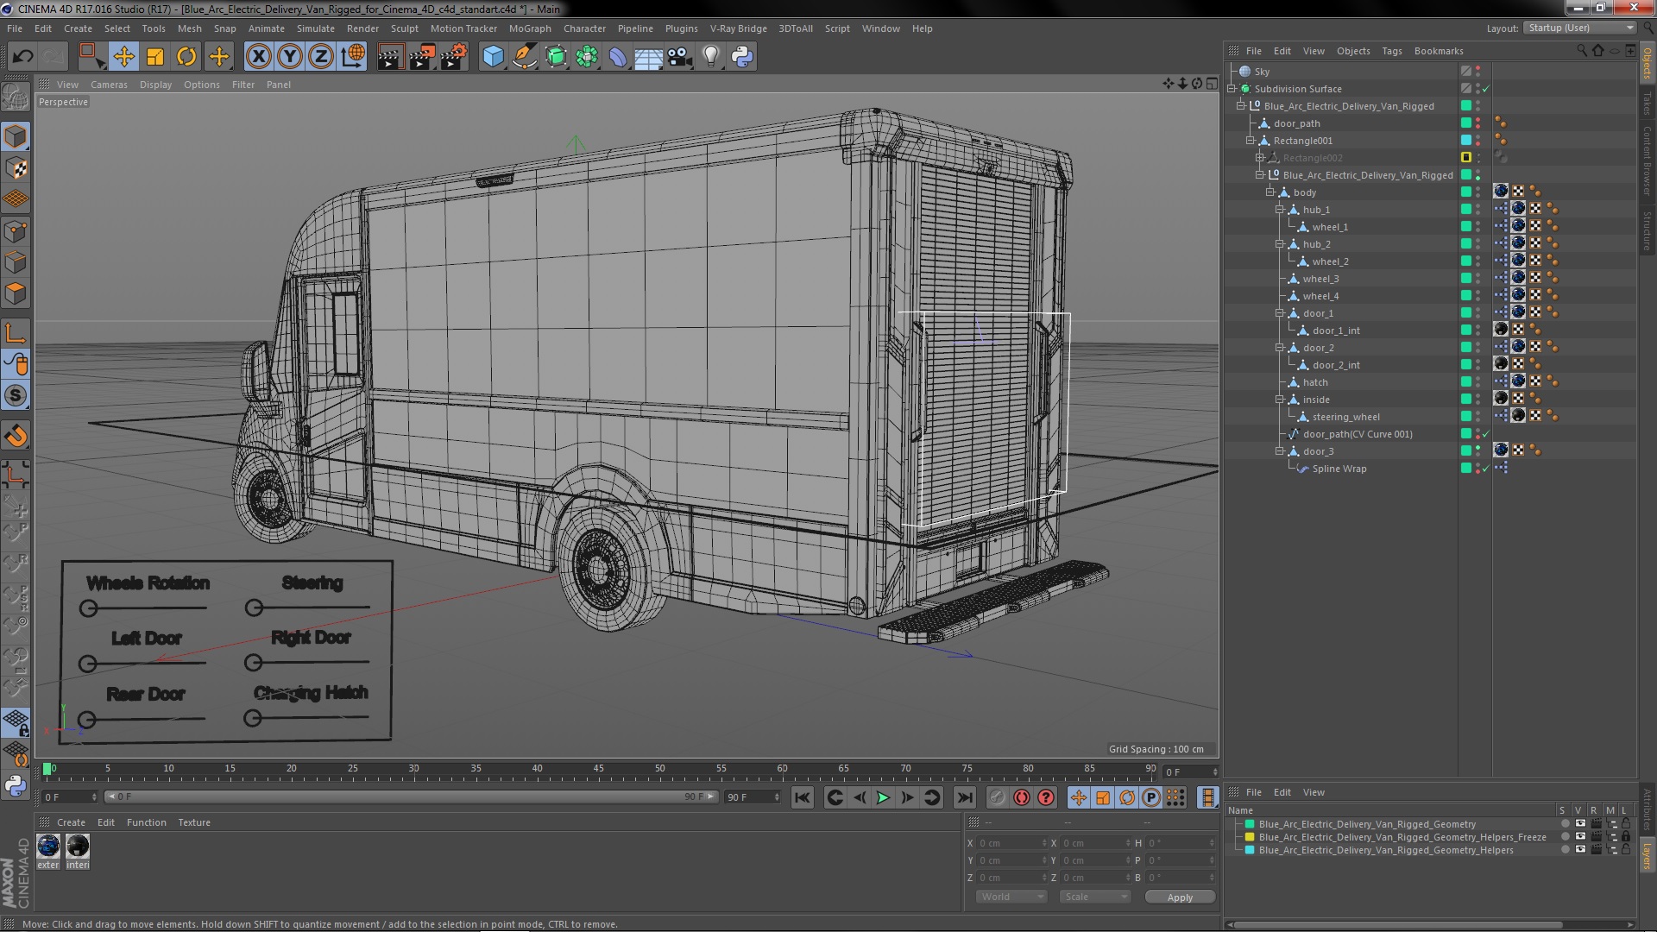Toggle Sky object editor visibility dot

[x=1477, y=68]
